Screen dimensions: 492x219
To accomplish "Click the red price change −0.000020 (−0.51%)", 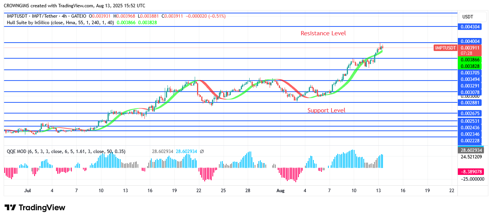I will [206, 16].
